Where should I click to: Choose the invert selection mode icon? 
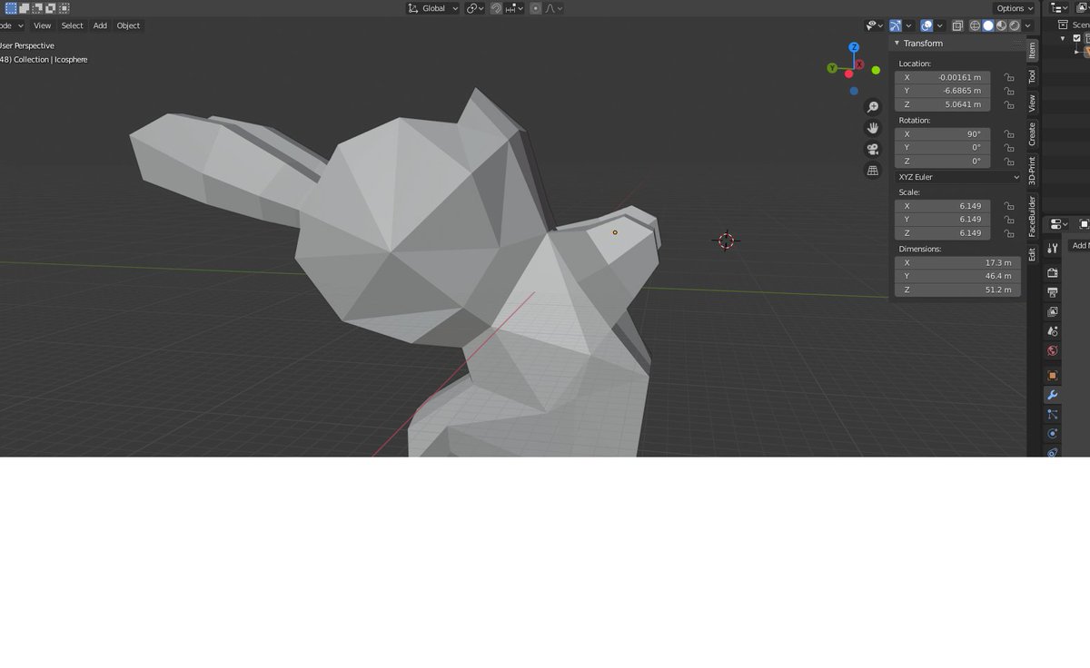(x=51, y=8)
